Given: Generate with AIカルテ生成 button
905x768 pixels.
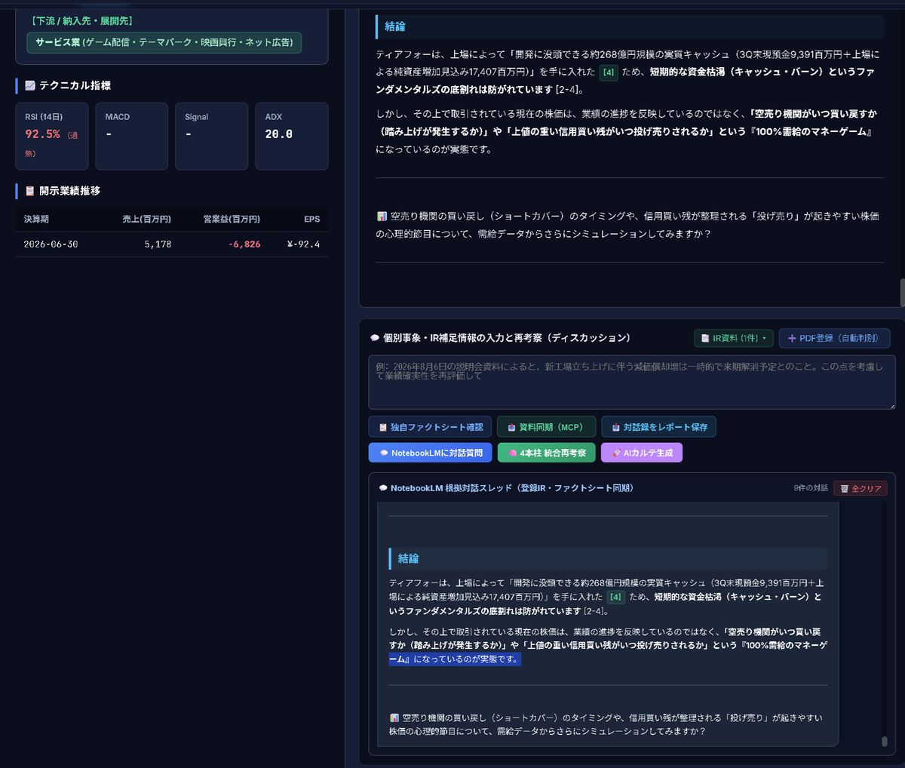Looking at the screenshot, I should [642, 453].
